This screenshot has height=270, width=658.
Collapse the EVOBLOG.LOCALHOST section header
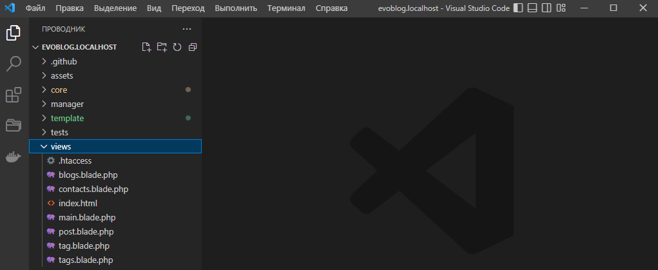[78, 47]
